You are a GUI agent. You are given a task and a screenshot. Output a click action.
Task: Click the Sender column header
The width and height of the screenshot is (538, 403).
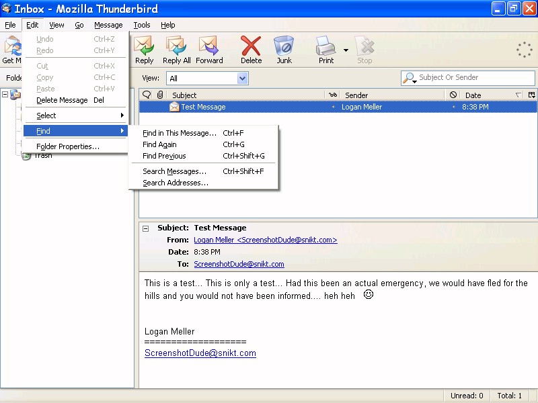click(x=393, y=95)
